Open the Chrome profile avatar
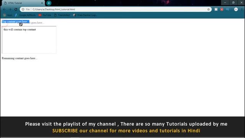 click(236, 9)
